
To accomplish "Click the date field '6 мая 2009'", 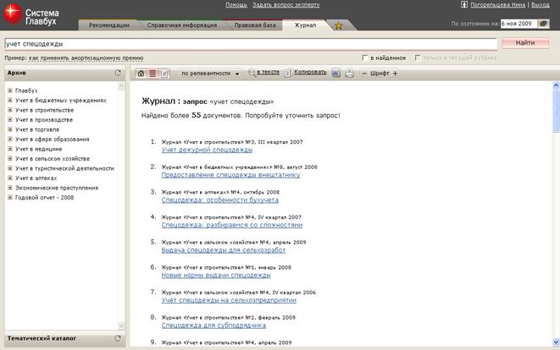I will [518, 24].
